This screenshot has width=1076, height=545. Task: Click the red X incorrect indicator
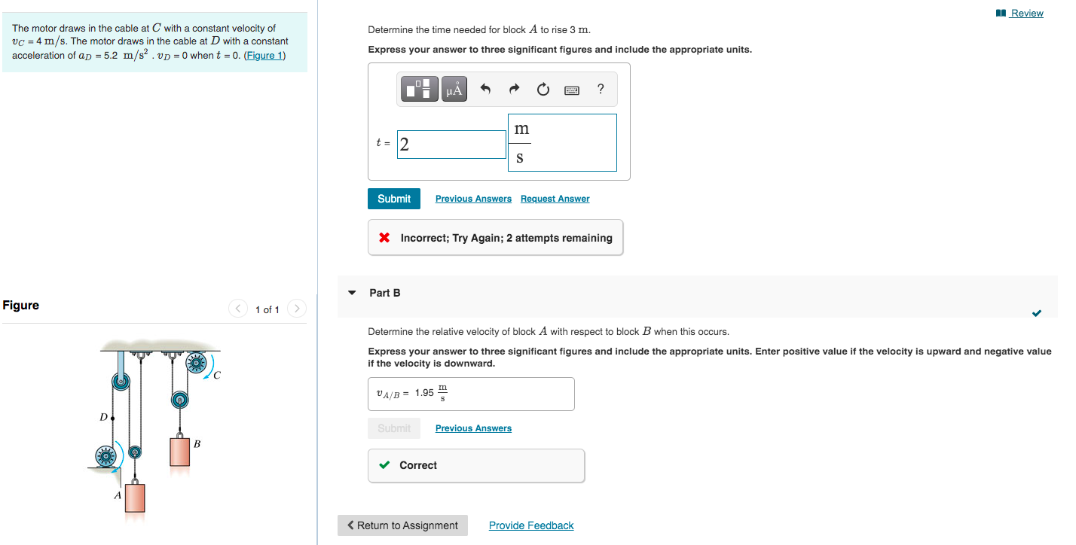384,237
